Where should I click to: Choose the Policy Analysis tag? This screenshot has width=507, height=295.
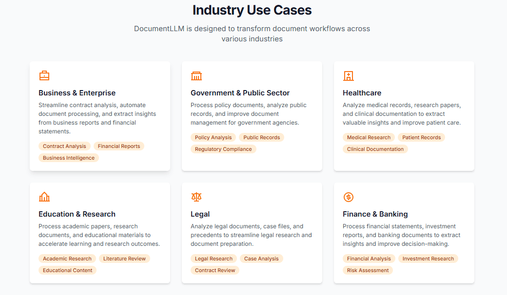click(x=213, y=137)
